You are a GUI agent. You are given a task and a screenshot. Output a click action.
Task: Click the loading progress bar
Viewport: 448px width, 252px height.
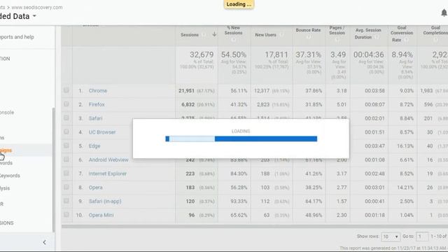(241, 139)
